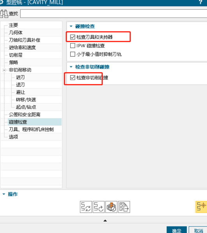The height and width of the screenshot is (233, 207).
Task: Select 策略 in the tree
Action: [x=13, y=63]
